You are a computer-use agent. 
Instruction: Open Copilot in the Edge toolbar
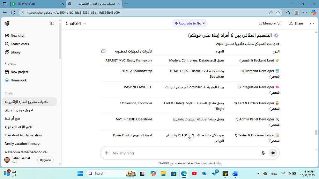(x=314, y=13)
